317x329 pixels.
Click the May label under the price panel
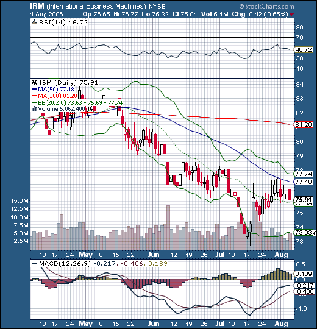(x=86, y=255)
